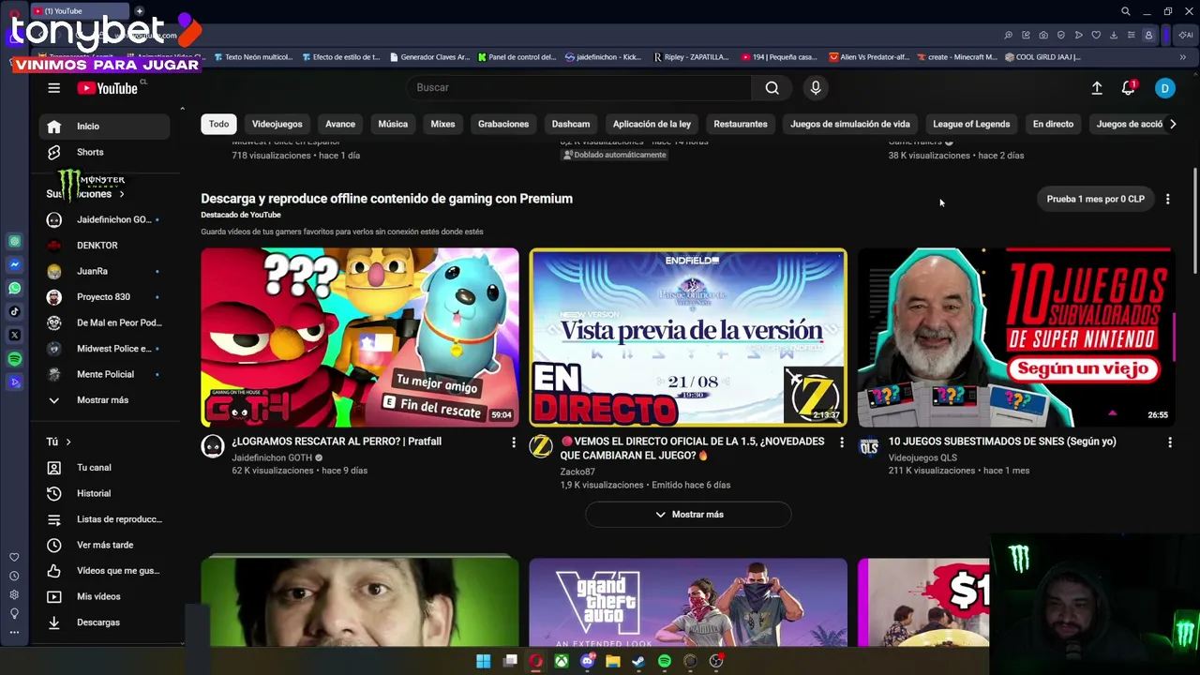Open the YouTube notifications bell
Viewport: 1200px width, 675px height.
(x=1129, y=88)
